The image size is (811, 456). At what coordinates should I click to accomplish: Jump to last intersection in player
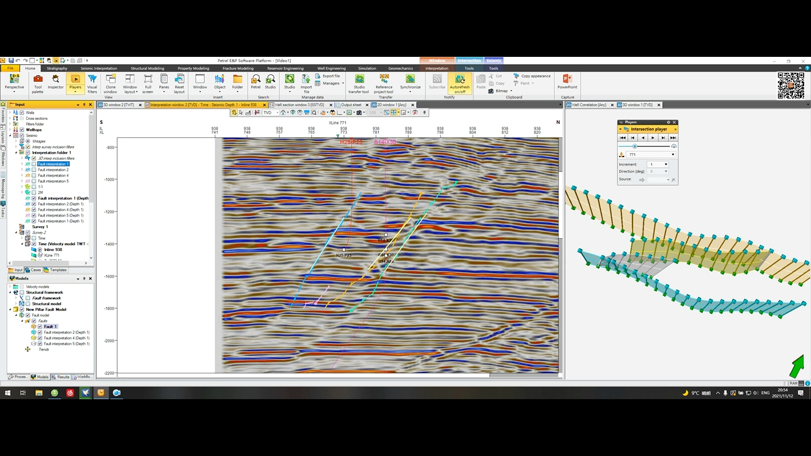[x=673, y=137]
